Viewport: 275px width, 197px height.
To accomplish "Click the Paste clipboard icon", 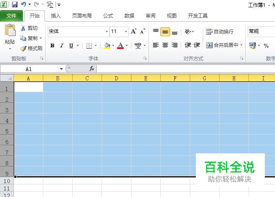I will tap(10, 30).
